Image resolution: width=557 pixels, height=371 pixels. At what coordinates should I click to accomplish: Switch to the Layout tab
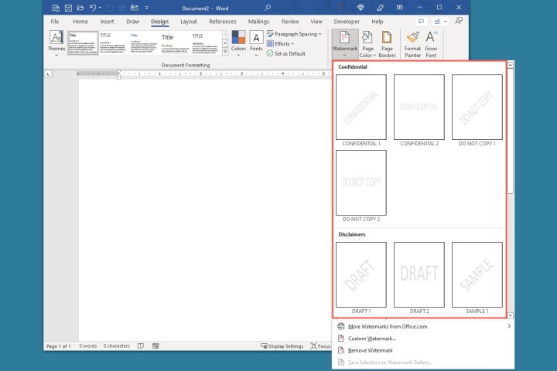(x=189, y=22)
